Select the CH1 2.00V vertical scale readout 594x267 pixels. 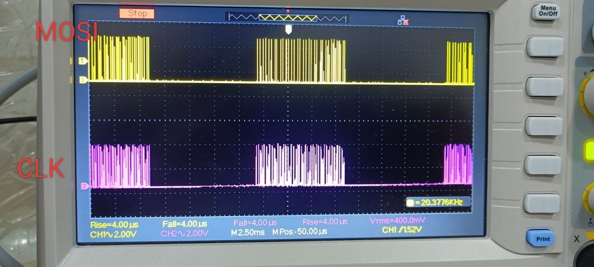coord(113,234)
